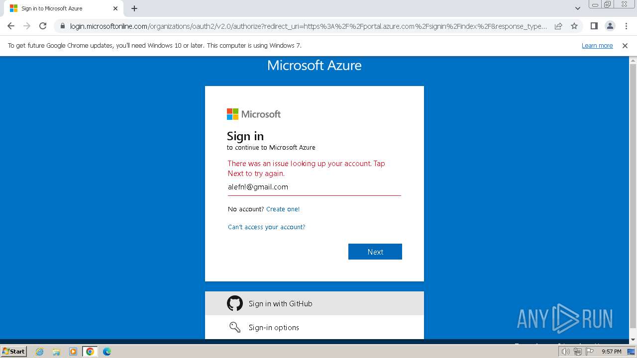The image size is (637, 358).
Task: Open Microsoft Edge from the taskbar
Action: click(107, 352)
